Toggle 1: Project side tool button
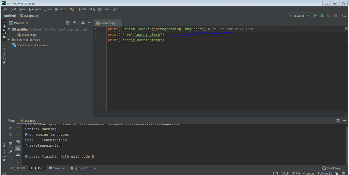Image resolution: width=349 pixels, height=175 pixels. (4, 30)
